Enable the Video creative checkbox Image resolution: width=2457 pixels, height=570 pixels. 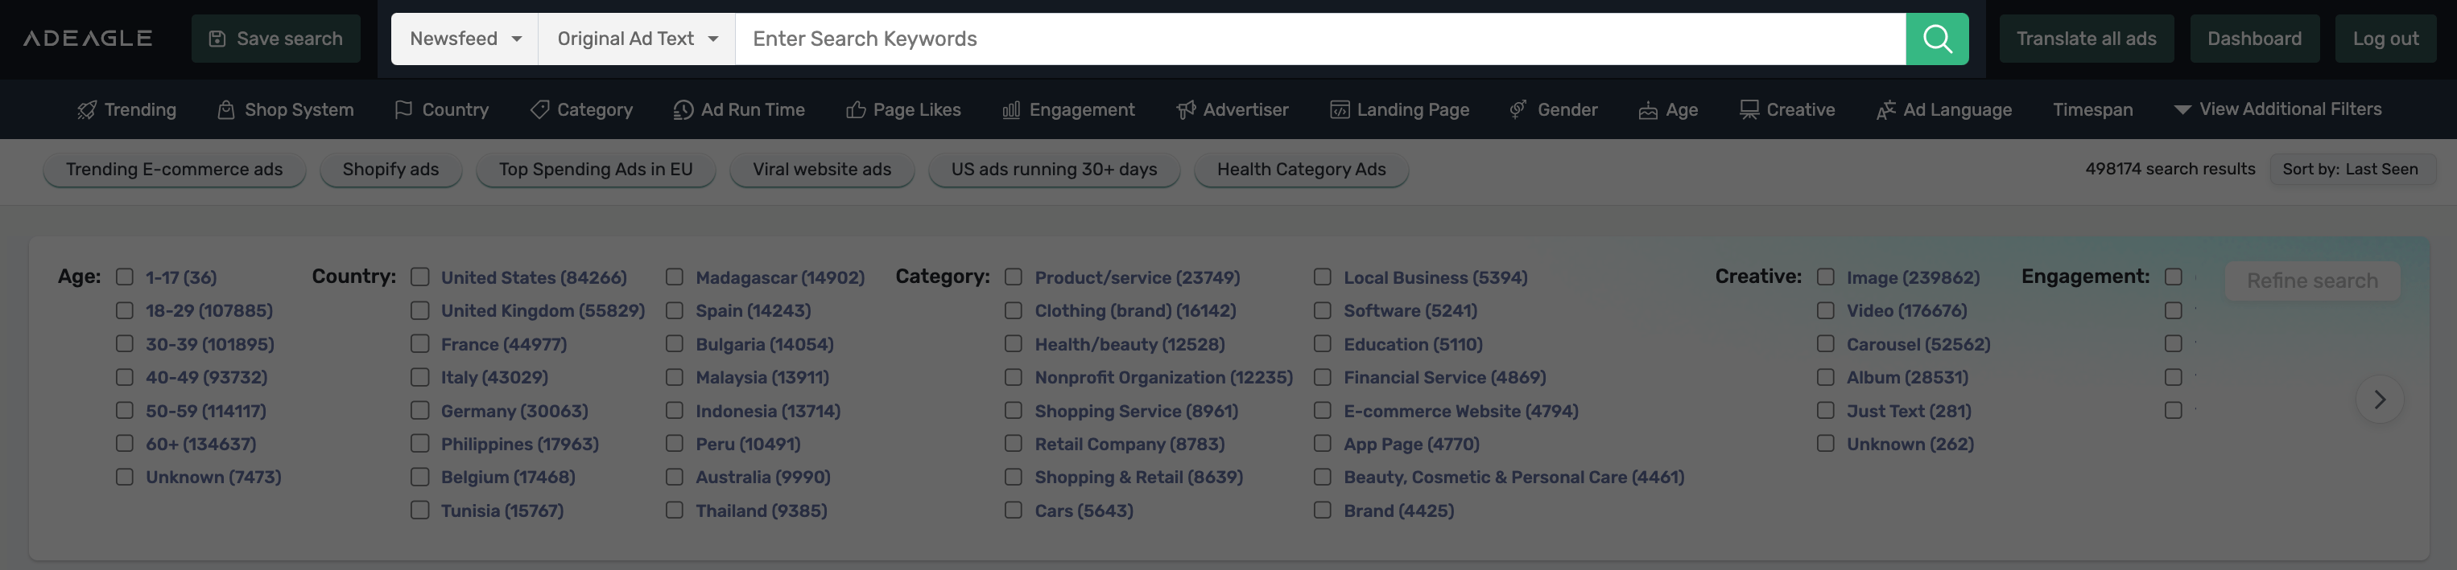coord(1824,310)
